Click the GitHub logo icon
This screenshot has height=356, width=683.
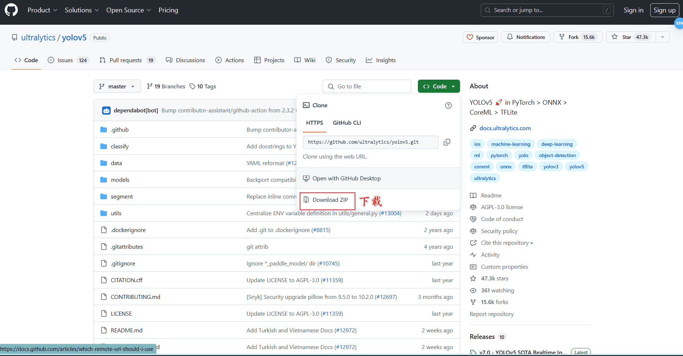click(11, 10)
